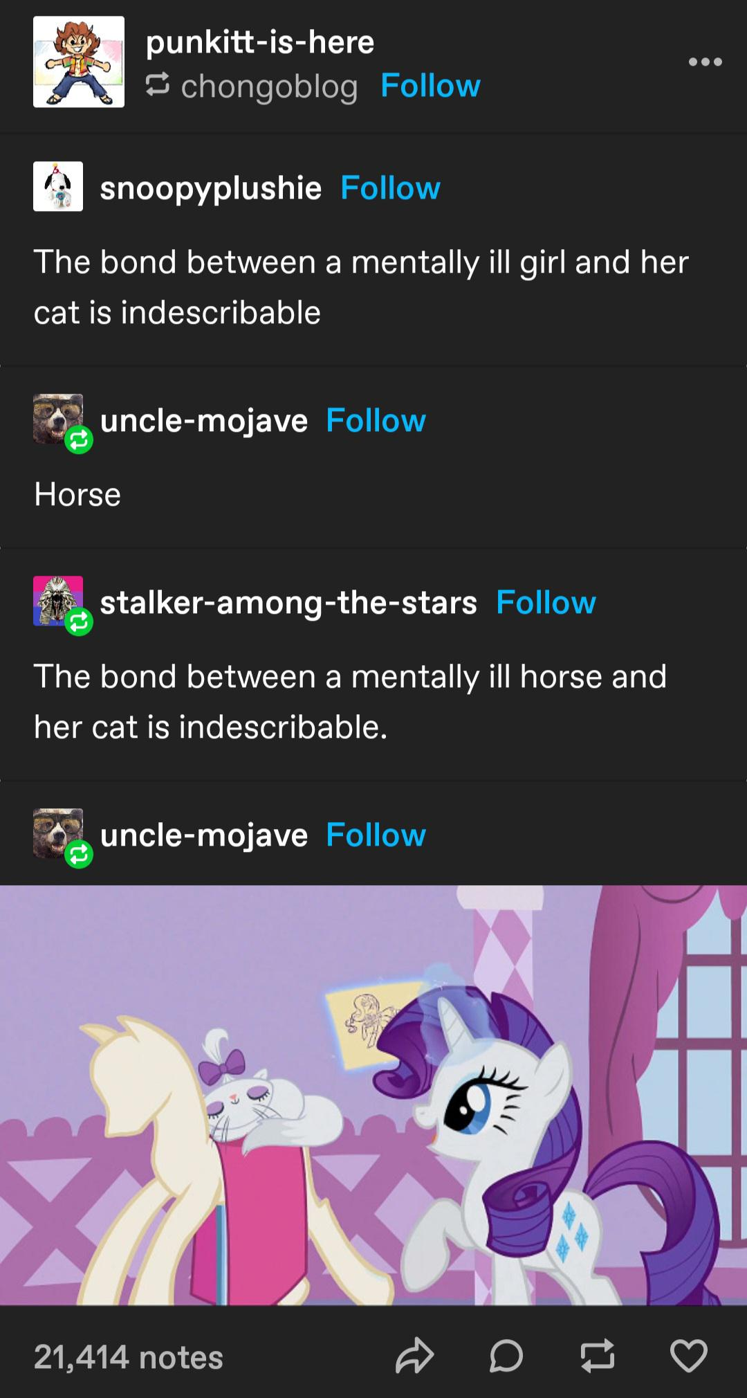Open punkitt-is-here avatar
Viewport: 747px width, 1398px height.
pos(79,62)
